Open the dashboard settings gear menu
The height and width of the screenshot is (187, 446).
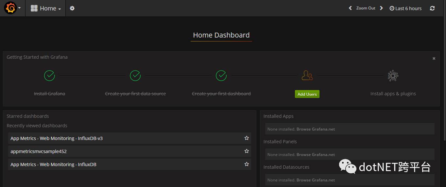click(72, 8)
